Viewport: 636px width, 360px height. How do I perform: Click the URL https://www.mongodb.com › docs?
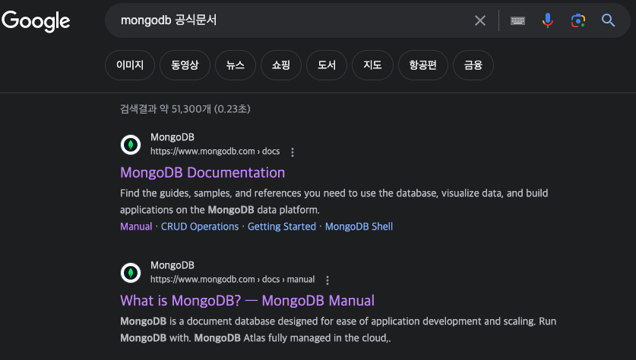click(x=215, y=152)
